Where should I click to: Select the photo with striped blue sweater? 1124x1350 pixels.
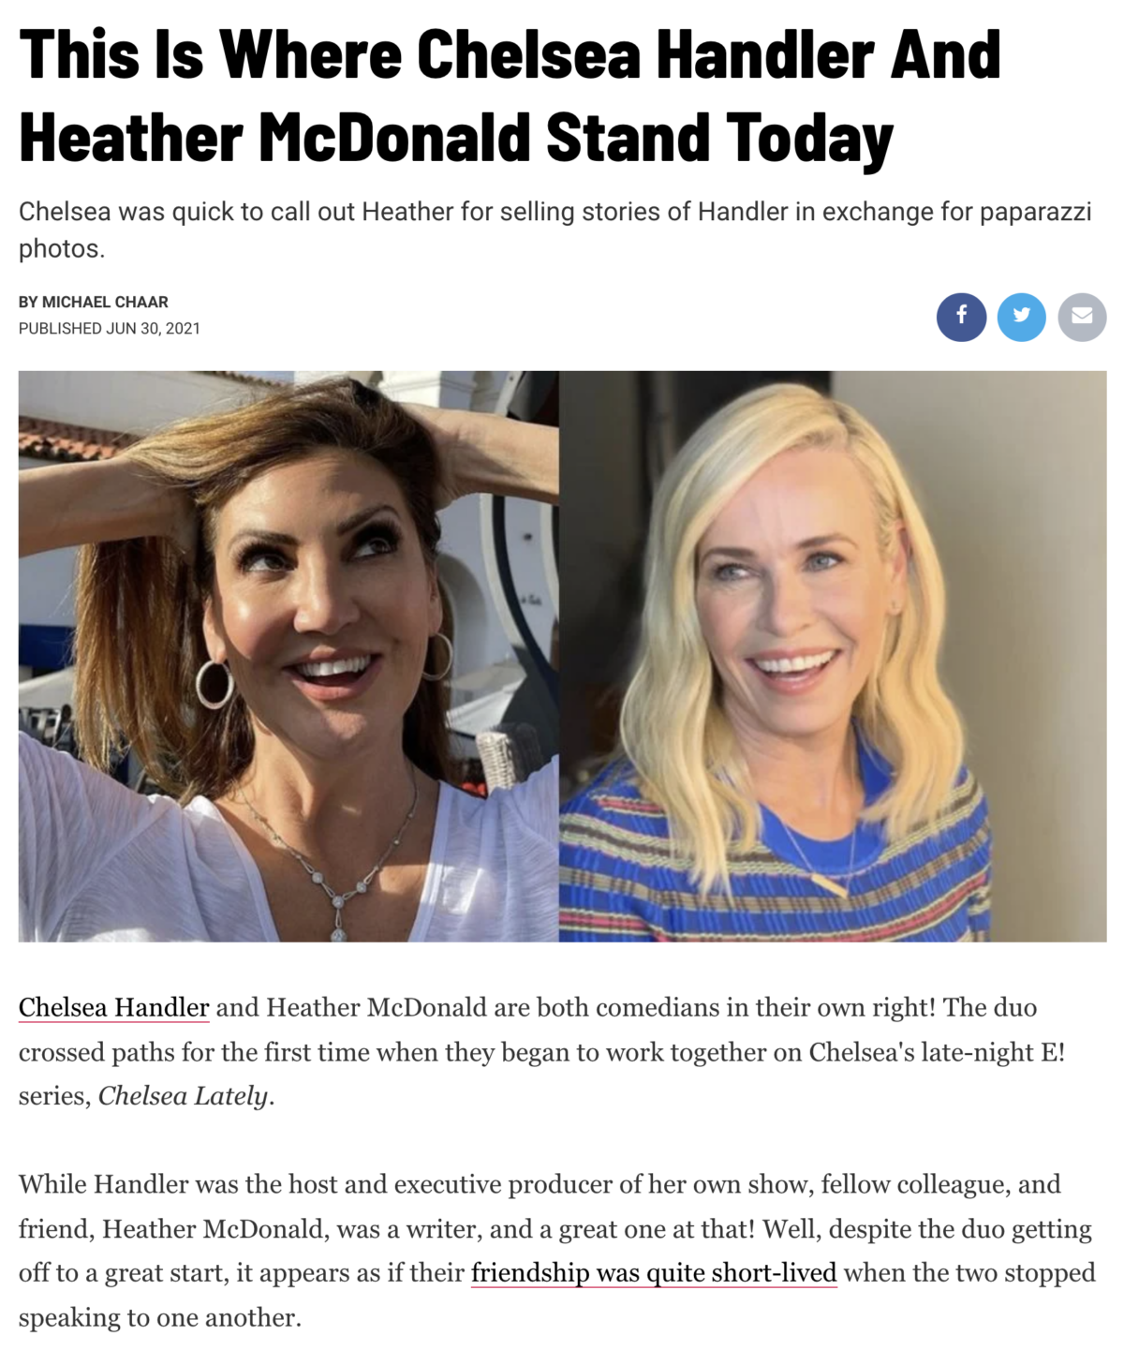point(833,656)
